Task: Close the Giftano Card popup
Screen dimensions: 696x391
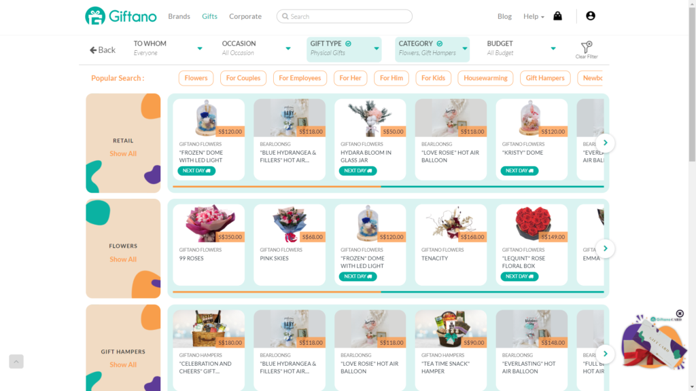Action: point(680,314)
